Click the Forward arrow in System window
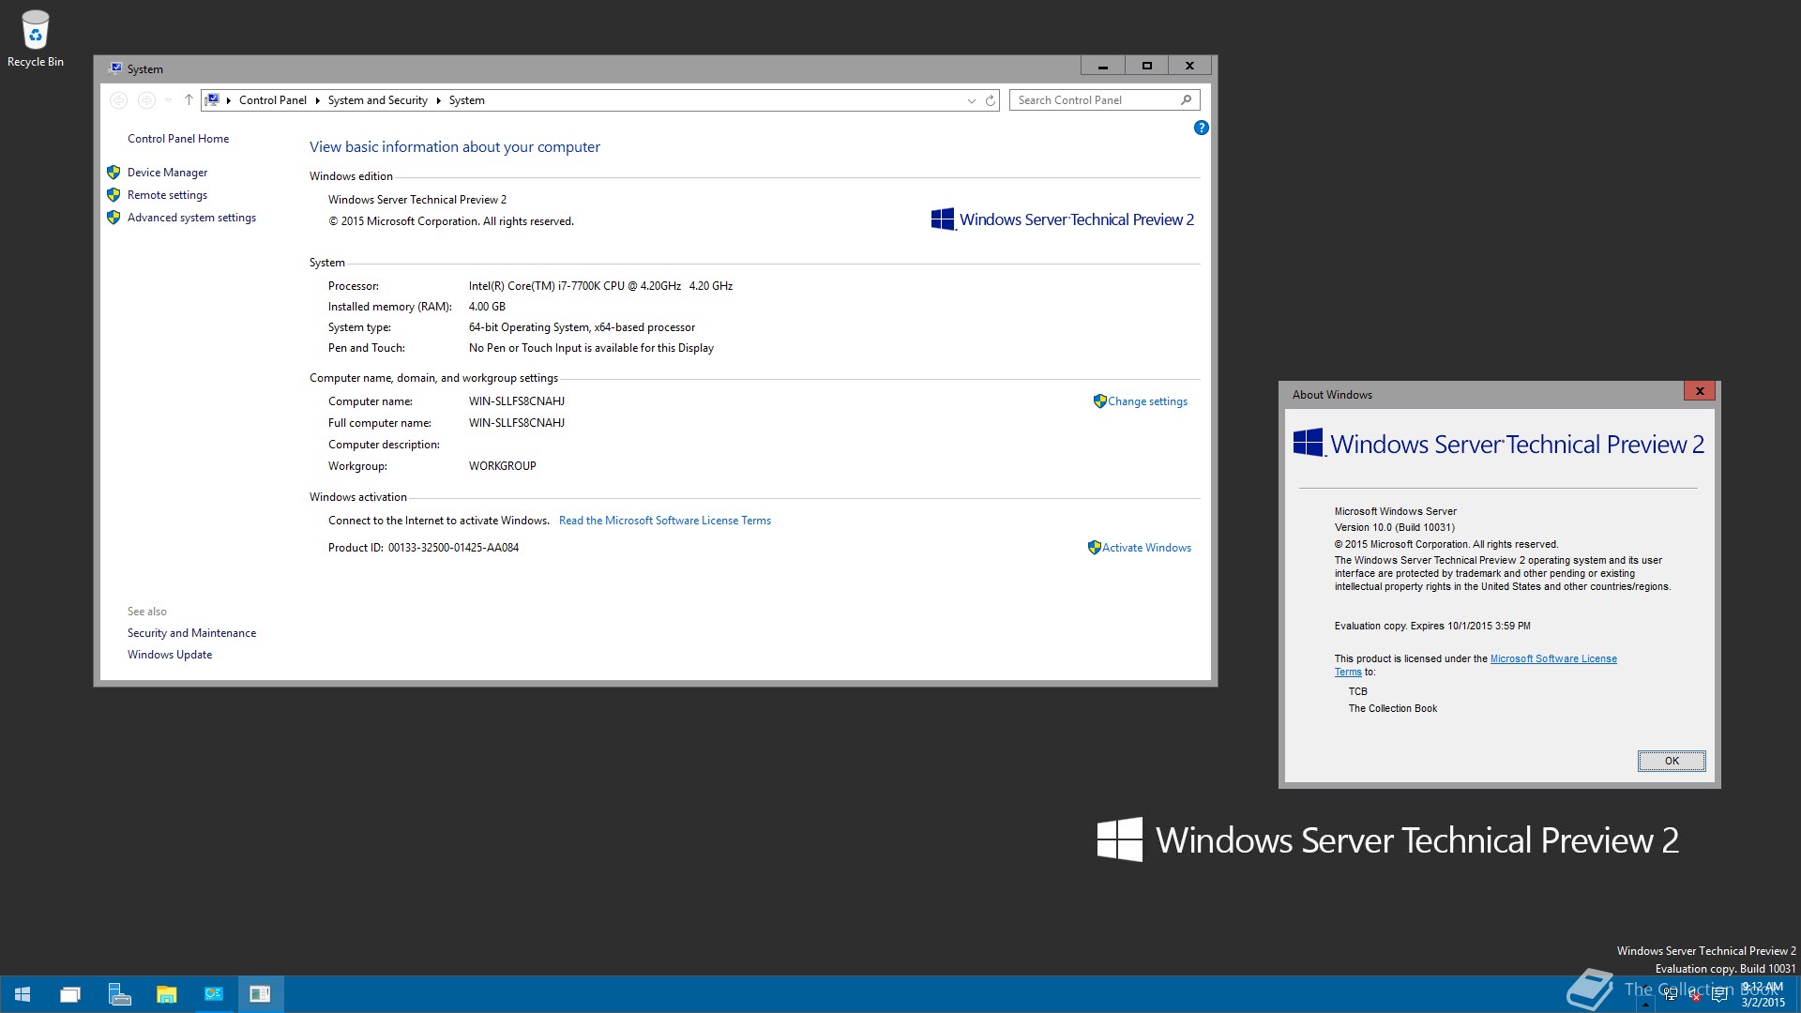The width and height of the screenshot is (1801, 1013). pyautogui.click(x=146, y=100)
